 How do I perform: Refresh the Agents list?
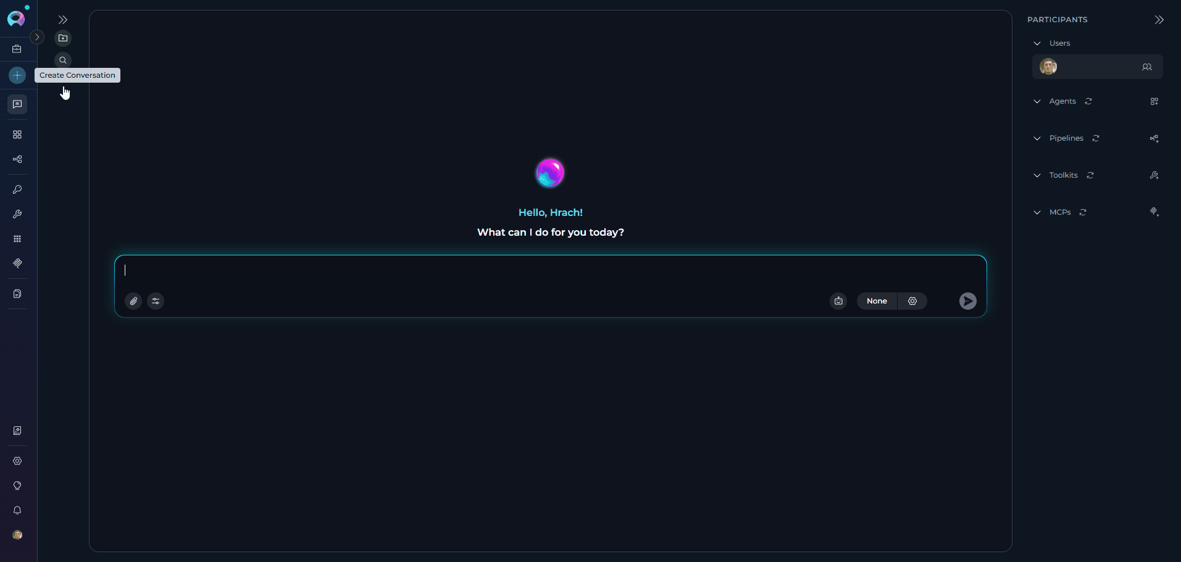(1088, 101)
